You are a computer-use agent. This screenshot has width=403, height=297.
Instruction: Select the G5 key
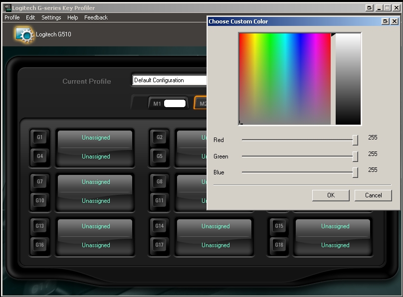tap(160, 156)
